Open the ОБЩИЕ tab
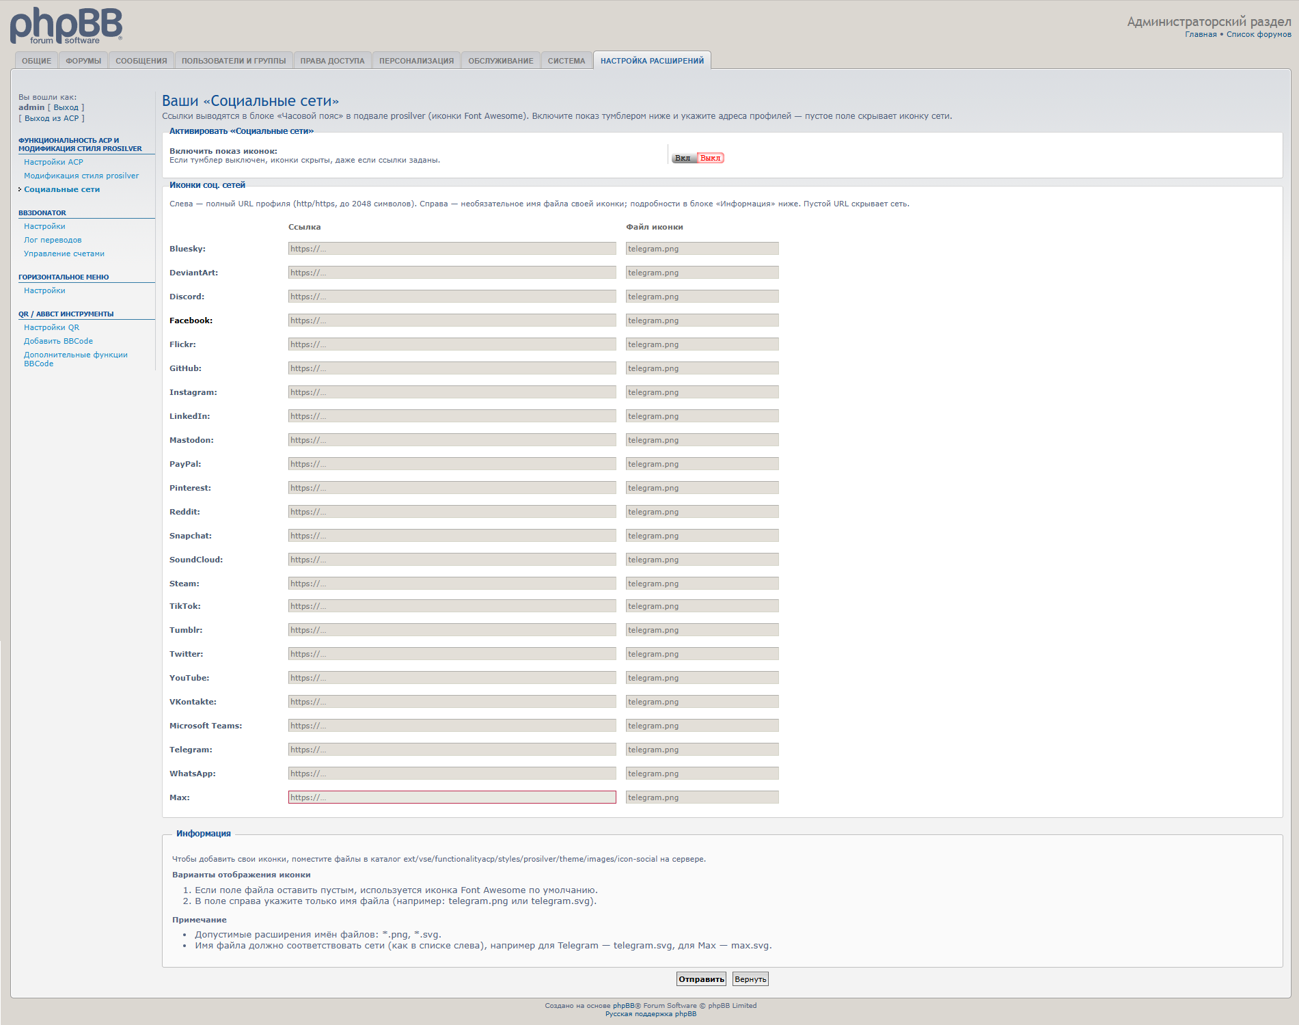The width and height of the screenshot is (1299, 1025). (37, 61)
